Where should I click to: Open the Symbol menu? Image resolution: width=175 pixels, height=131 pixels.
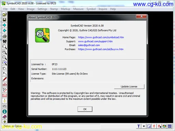(91, 9)
